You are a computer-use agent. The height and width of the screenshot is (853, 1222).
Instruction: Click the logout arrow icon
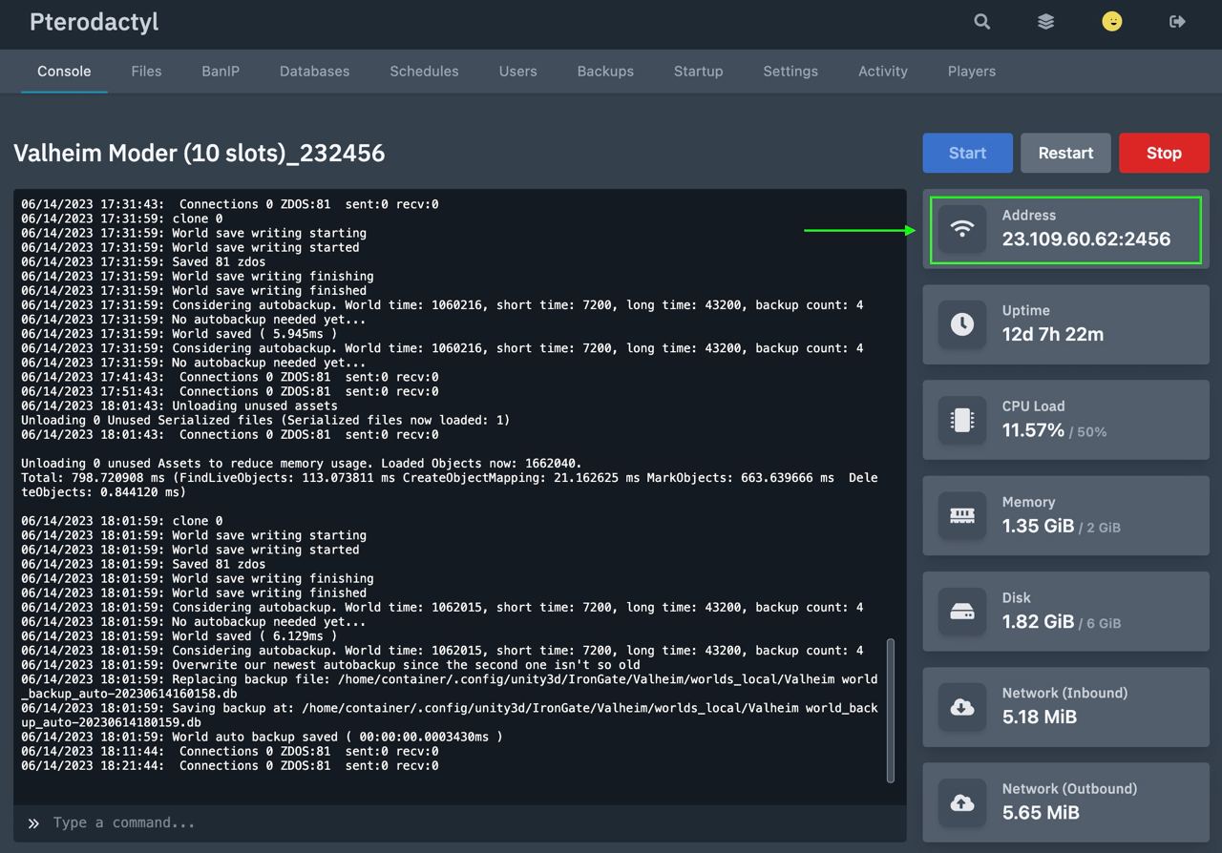click(1177, 22)
